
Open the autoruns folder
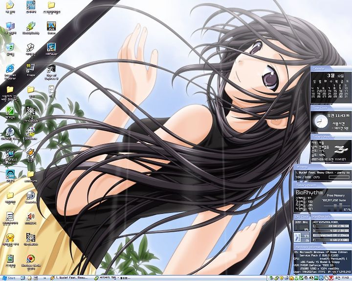[31, 174]
